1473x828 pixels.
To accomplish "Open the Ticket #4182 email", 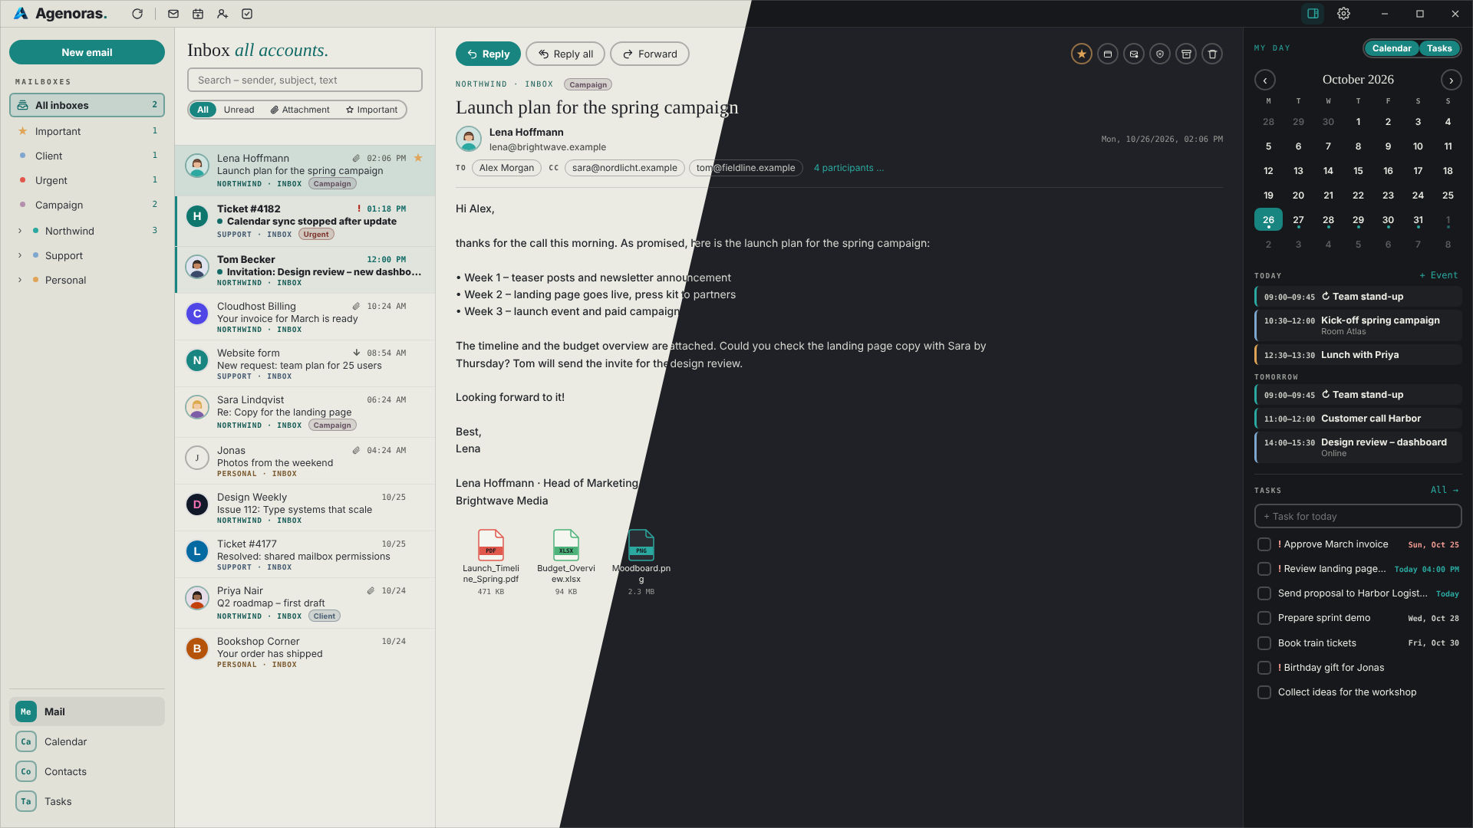I will [x=305, y=221].
